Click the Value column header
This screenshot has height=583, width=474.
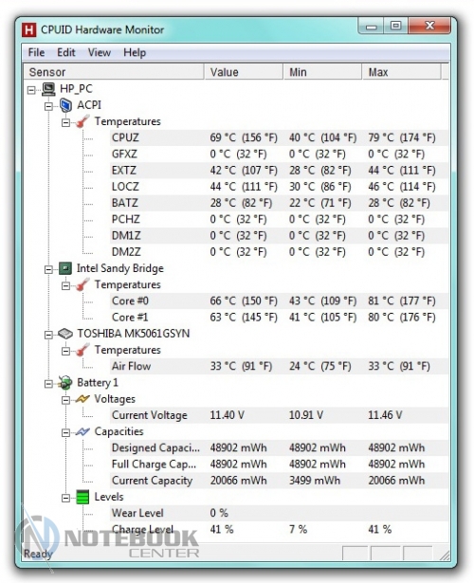(244, 72)
